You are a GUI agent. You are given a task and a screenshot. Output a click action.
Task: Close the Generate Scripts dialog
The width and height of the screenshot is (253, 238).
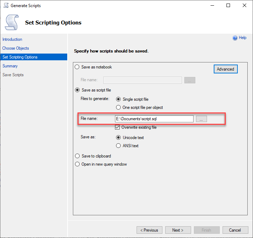click(244, 5)
